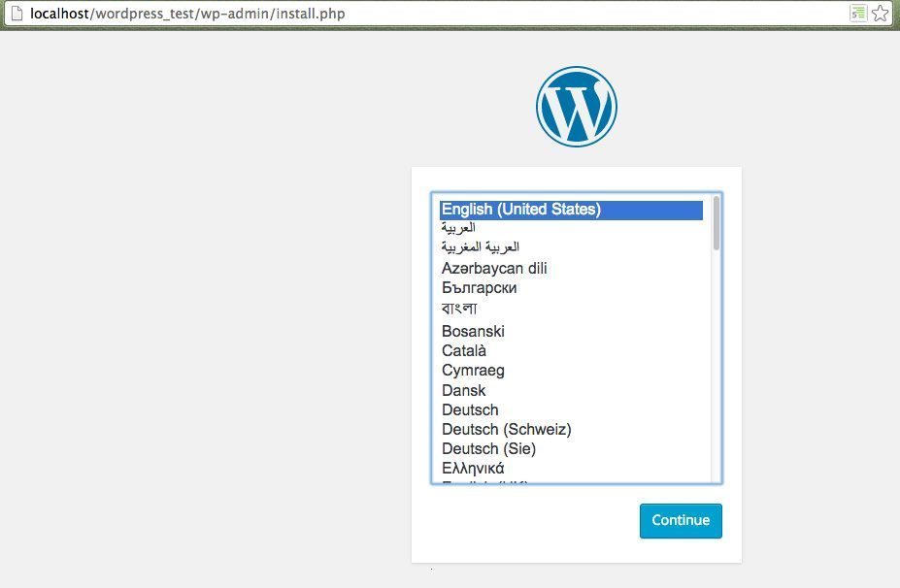The height and width of the screenshot is (588, 900).
Task: Click the Continue button
Action: pyautogui.click(x=681, y=521)
